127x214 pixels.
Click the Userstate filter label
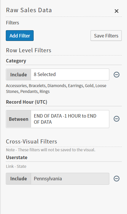(x=17, y=157)
